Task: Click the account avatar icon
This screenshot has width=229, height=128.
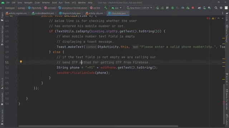Action: pyautogui.click(x=226, y=8)
